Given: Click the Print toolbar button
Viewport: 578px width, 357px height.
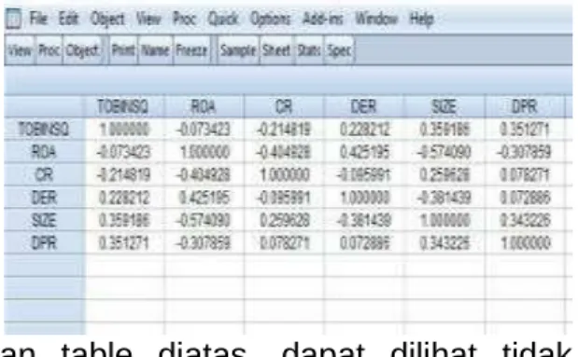Looking at the screenshot, I should (123, 50).
